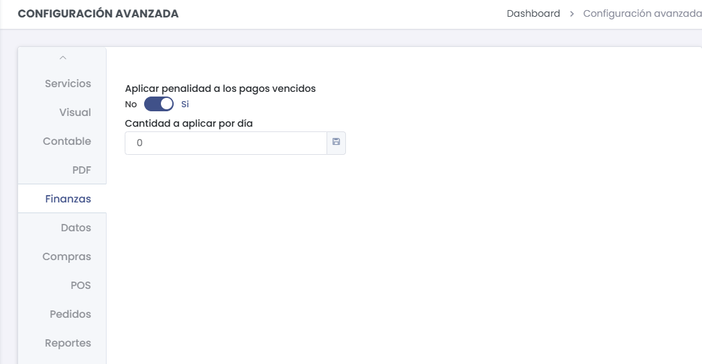Switch to the Visual tab

pyautogui.click(x=75, y=113)
